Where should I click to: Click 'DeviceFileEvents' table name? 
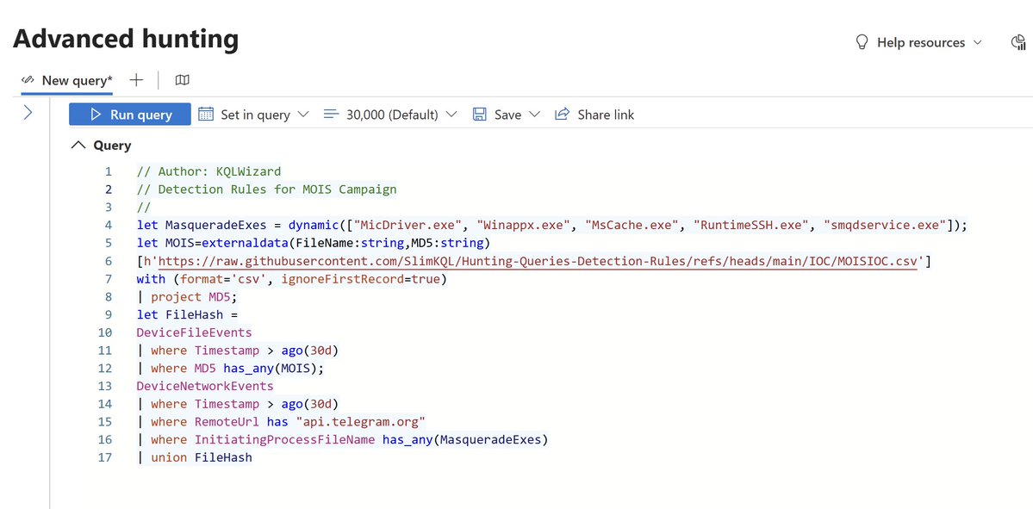pyautogui.click(x=195, y=332)
